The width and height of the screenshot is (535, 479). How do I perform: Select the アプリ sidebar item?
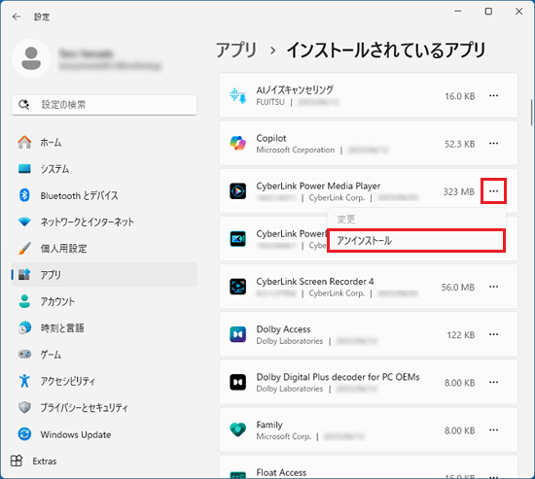(104, 275)
